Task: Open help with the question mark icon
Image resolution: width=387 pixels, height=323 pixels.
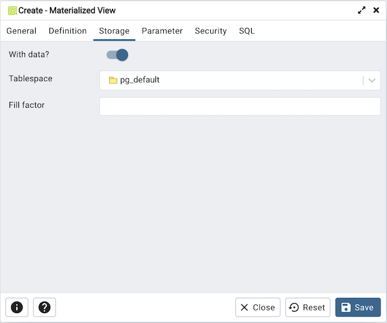Action: (x=45, y=308)
